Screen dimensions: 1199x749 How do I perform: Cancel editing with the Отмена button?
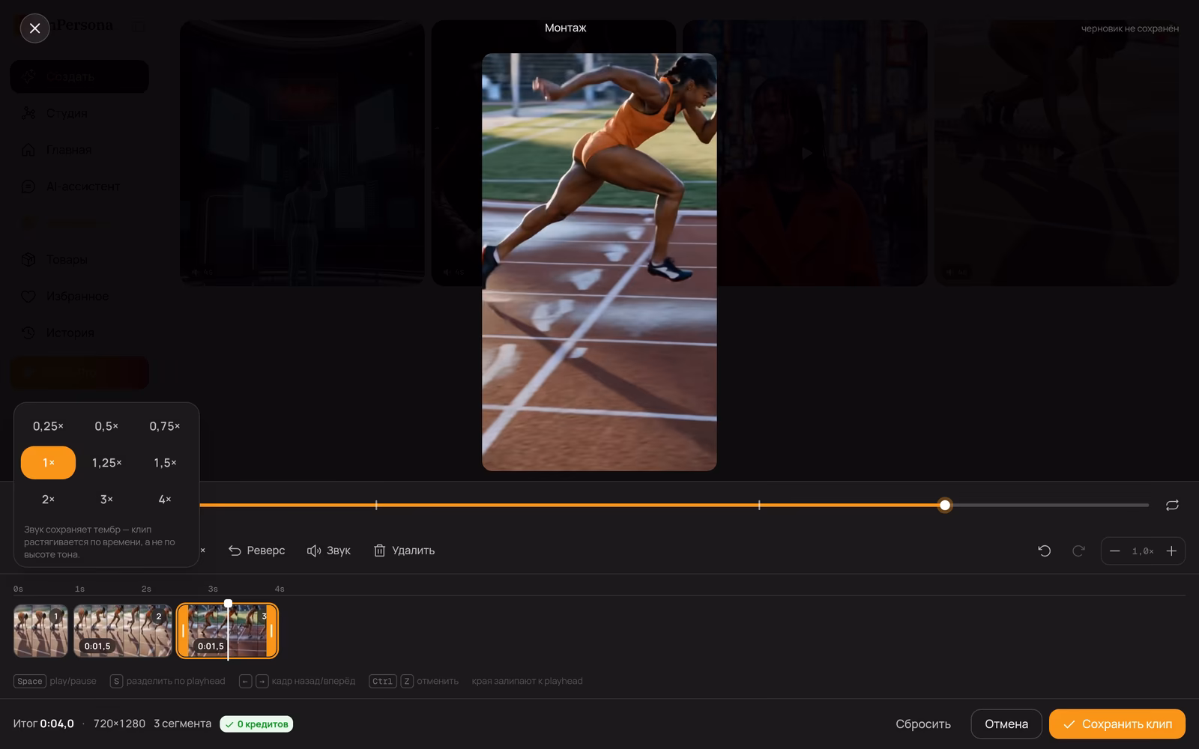tap(1006, 724)
